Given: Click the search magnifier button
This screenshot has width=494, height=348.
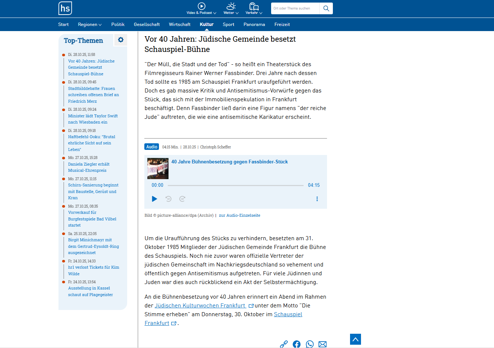Looking at the screenshot, I should tap(326, 8).
